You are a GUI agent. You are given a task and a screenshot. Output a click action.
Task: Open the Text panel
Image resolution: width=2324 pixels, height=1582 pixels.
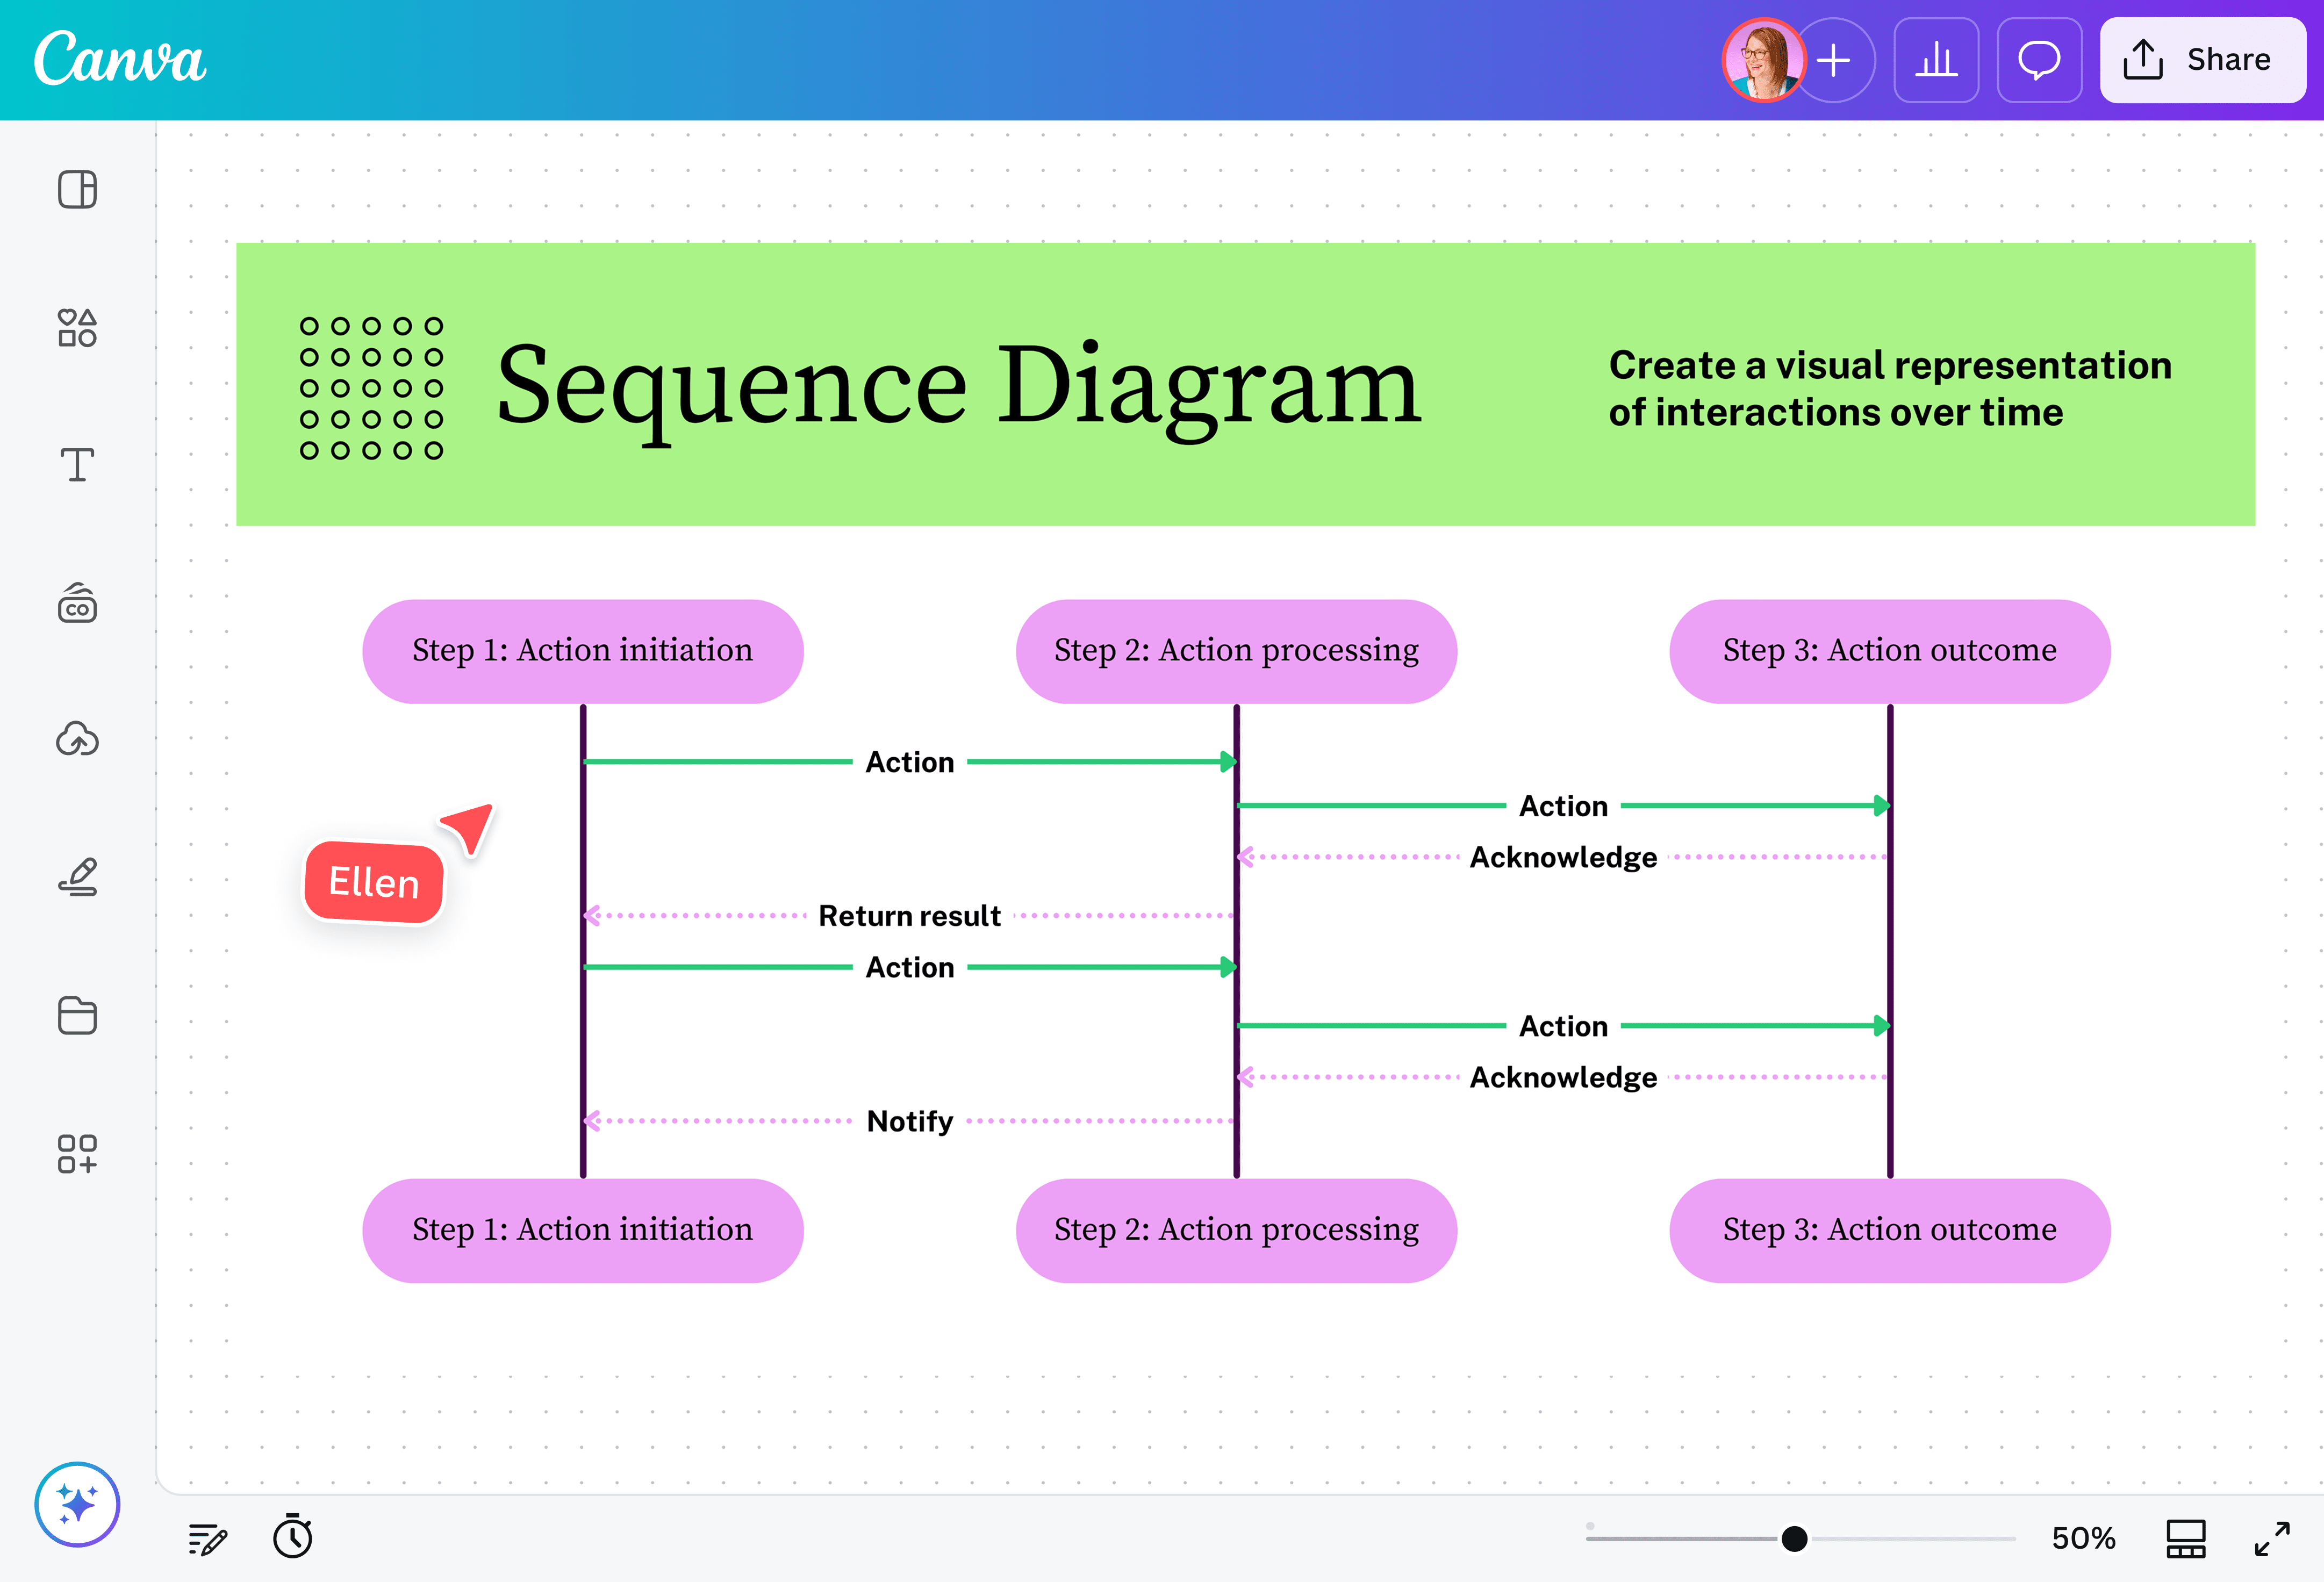point(77,465)
